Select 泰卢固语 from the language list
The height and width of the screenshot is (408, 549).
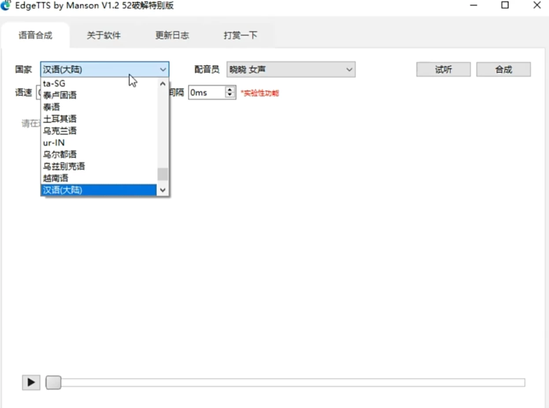[99, 95]
